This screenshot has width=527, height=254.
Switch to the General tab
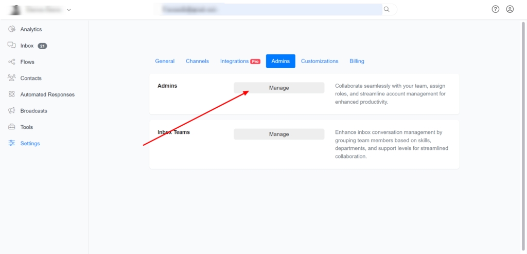[x=165, y=61]
